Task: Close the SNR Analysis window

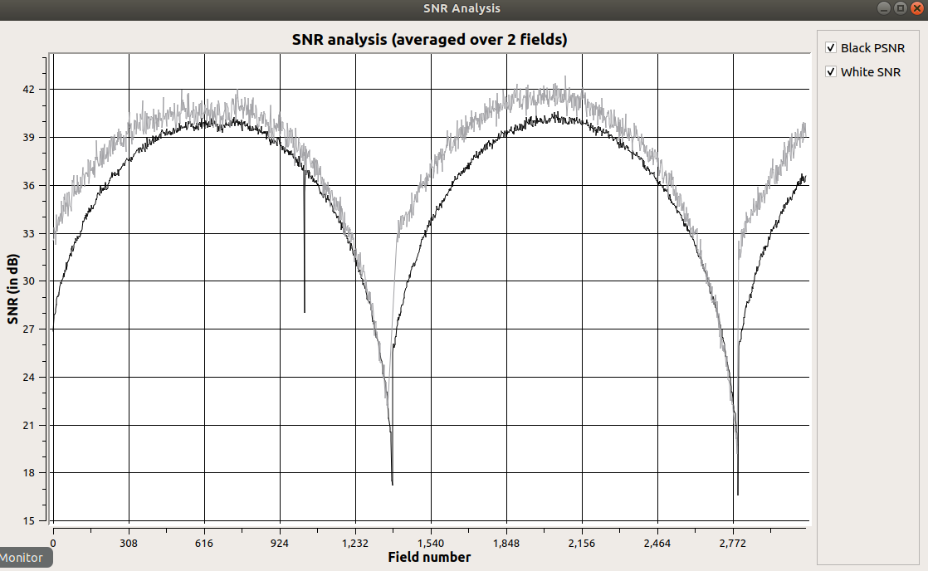Action: [x=916, y=8]
